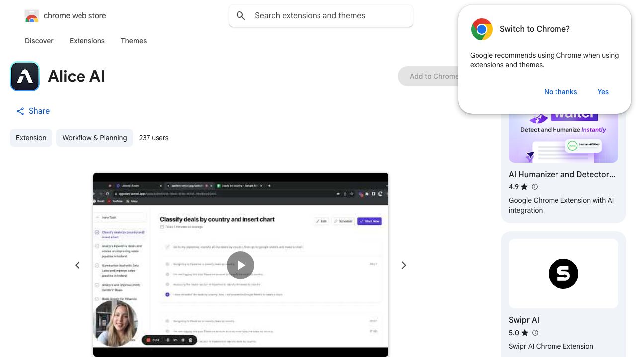Search extensions and themes field
This screenshot has height=357, width=636.
[x=321, y=16]
